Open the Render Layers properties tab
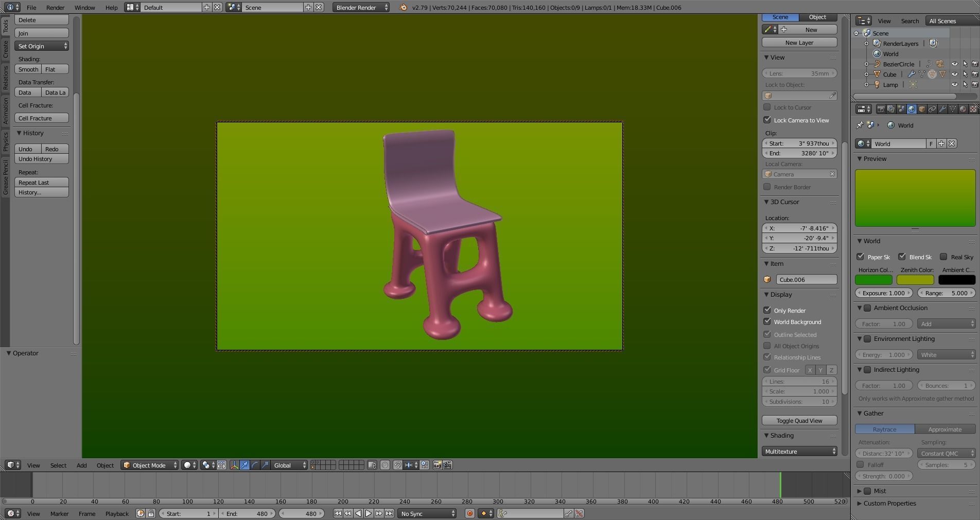 [x=891, y=109]
